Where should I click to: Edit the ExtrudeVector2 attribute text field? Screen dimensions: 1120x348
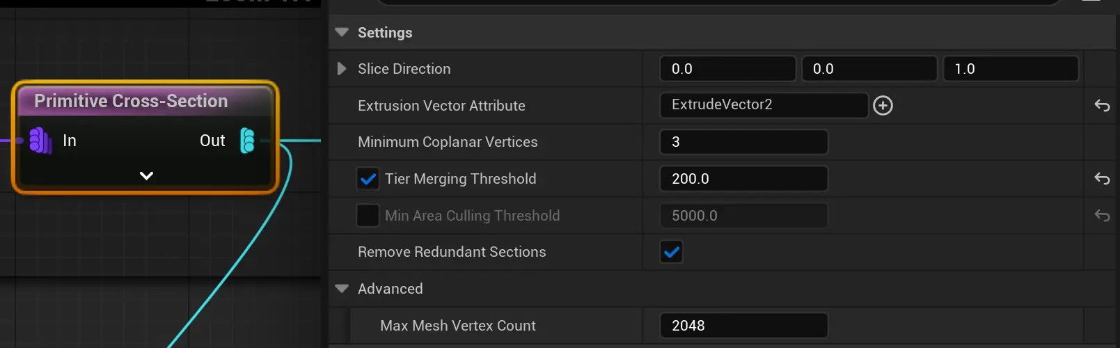[x=764, y=105]
